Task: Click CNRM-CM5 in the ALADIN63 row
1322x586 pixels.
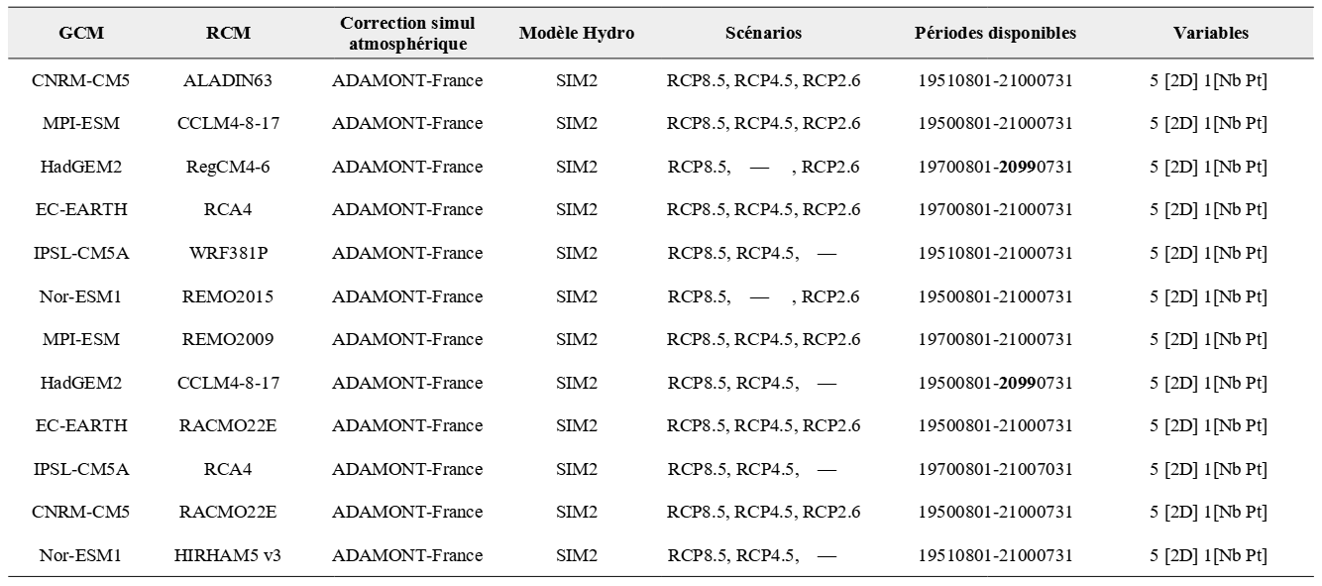Action: [x=81, y=80]
